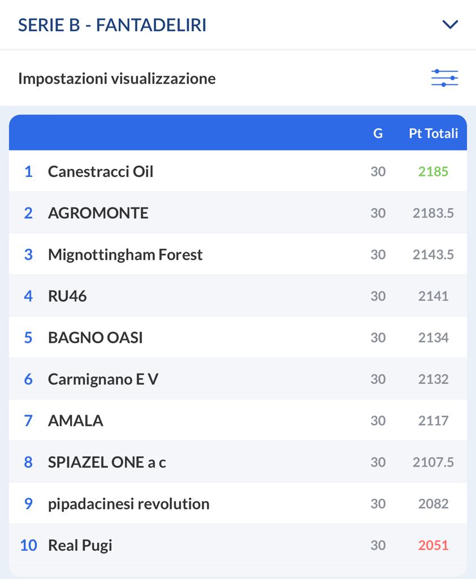The width and height of the screenshot is (476, 579).
Task: Expand the Serie B - Fantadeliri league dropdown
Action: coord(450,25)
